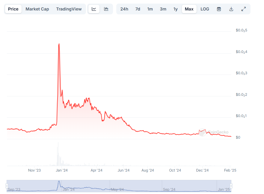Click the Nov '23 x-axis label
Screen dimensions: 264x194
point(34,170)
